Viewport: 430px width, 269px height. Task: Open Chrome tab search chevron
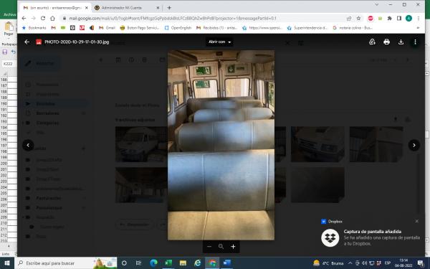[376, 5]
